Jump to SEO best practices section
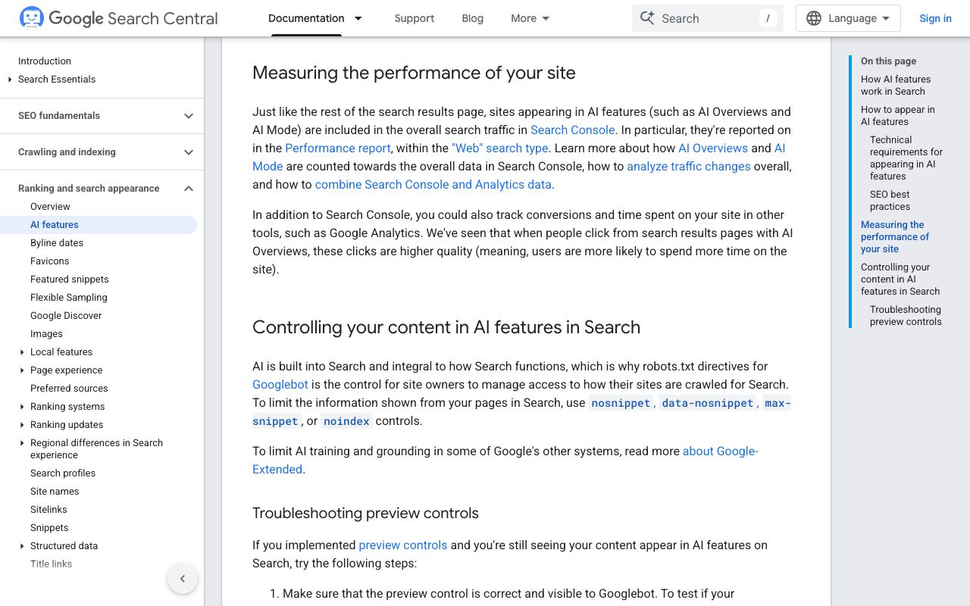Viewport: 970px width, 606px height. 890,201
